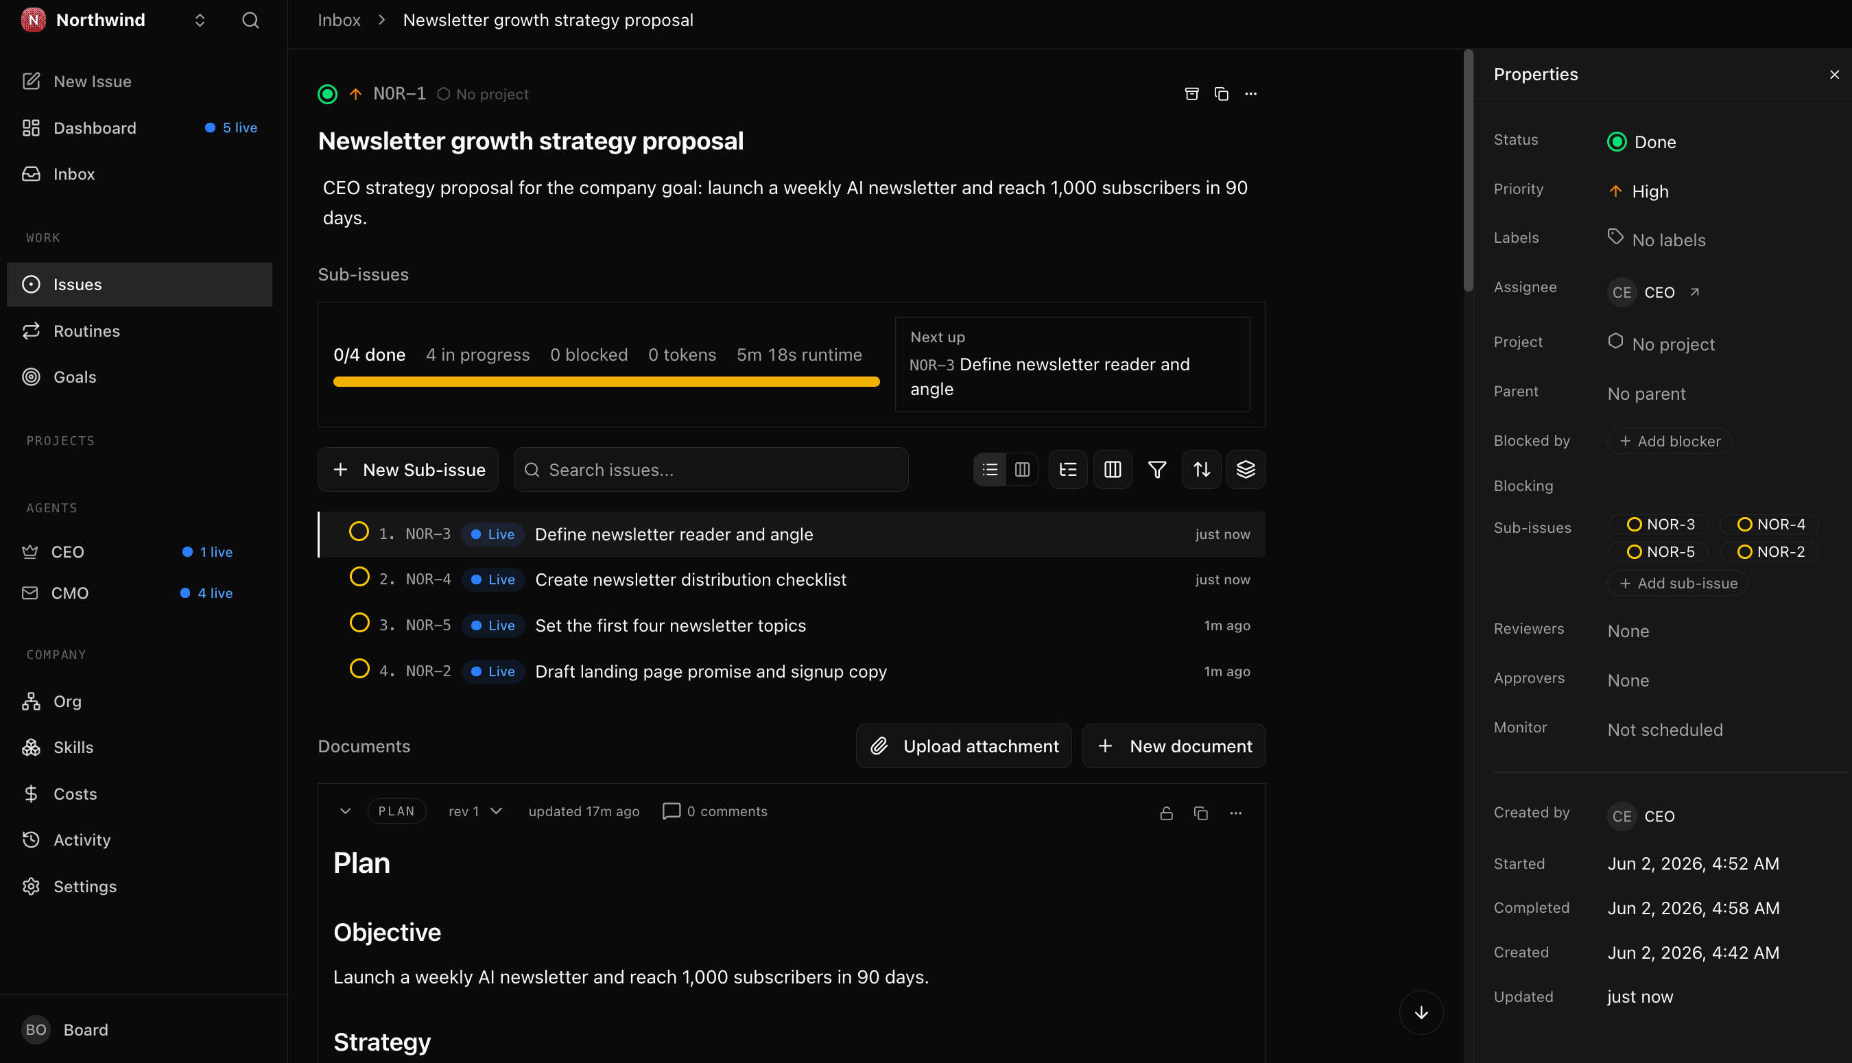Click Add blocker in Properties panel
Screen dimensions: 1852x1063
(x=1670, y=441)
